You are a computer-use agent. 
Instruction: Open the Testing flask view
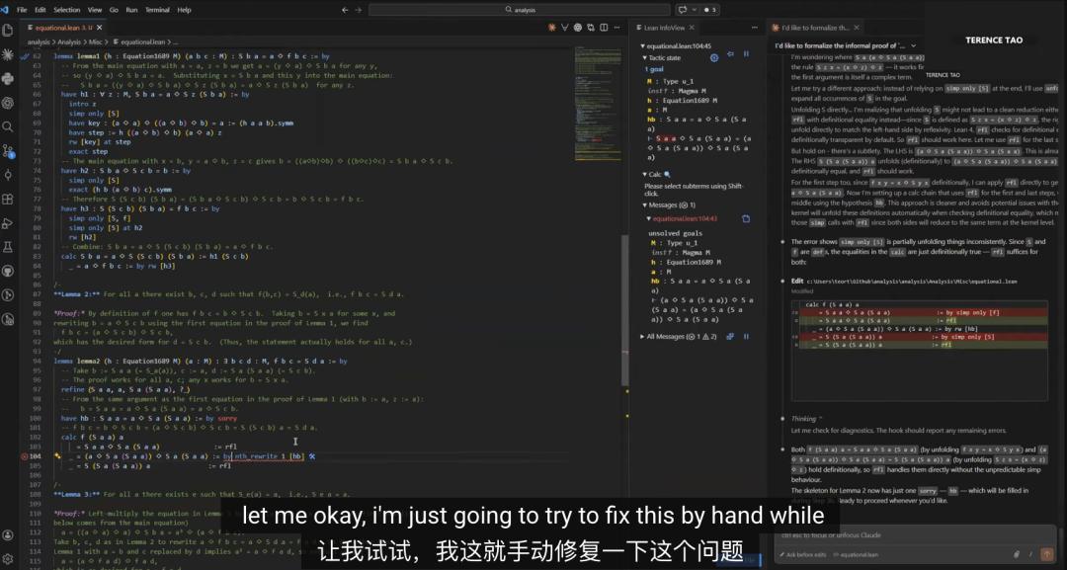pos(9,246)
